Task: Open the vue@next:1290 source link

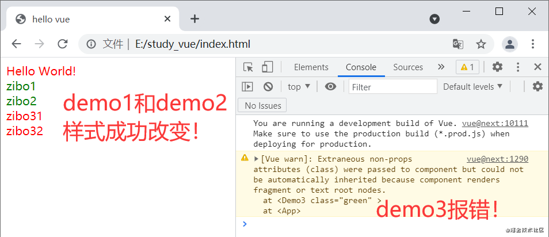Action: coord(497,159)
